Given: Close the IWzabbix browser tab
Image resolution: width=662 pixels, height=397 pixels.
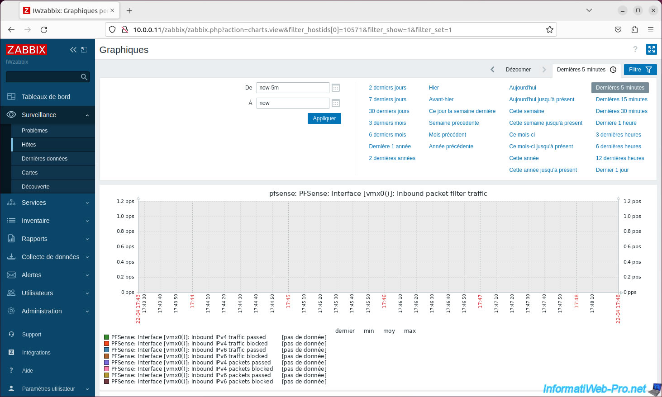Looking at the screenshot, I should tap(112, 10).
